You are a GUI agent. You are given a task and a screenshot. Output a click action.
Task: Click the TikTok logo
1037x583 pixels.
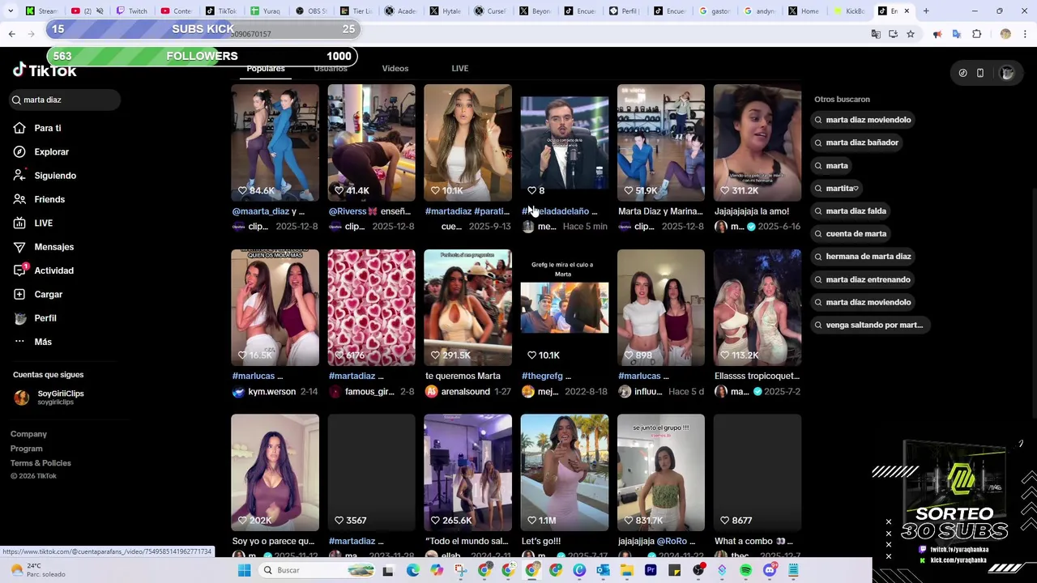point(45,71)
